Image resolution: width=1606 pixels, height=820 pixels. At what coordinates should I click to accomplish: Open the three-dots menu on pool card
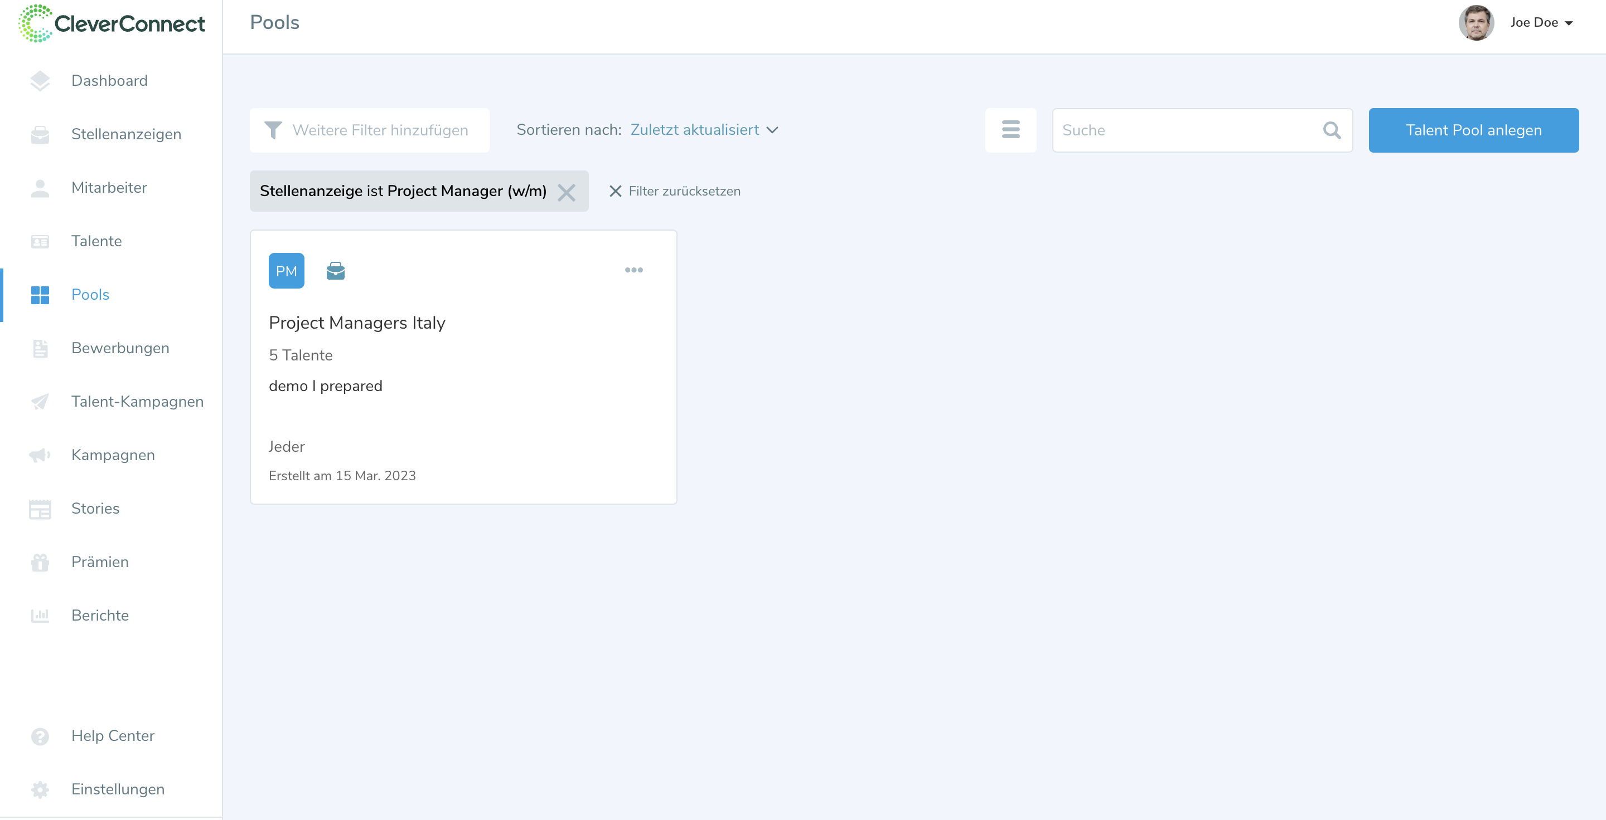click(x=633, y=270)
